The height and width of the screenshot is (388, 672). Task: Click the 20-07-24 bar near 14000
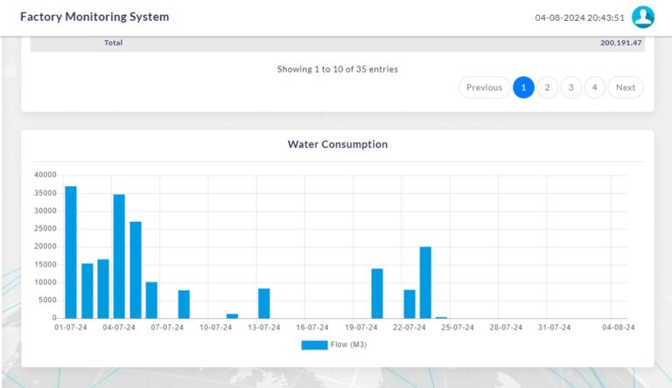click(377, 294)
